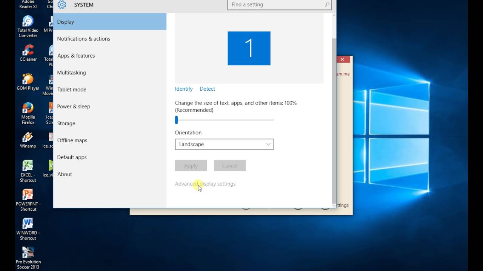483x271 pixels.
Task: Click the Apply button
Action: tap(191, 166)
